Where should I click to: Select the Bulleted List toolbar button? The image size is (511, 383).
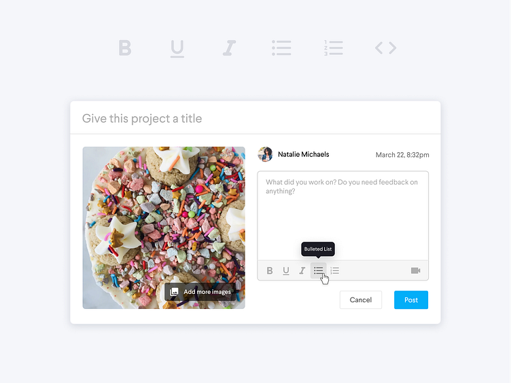319,271
